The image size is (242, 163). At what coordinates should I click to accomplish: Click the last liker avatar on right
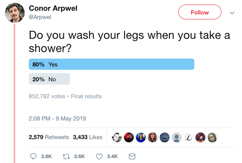pyautogui.click(x=212, y=137)
